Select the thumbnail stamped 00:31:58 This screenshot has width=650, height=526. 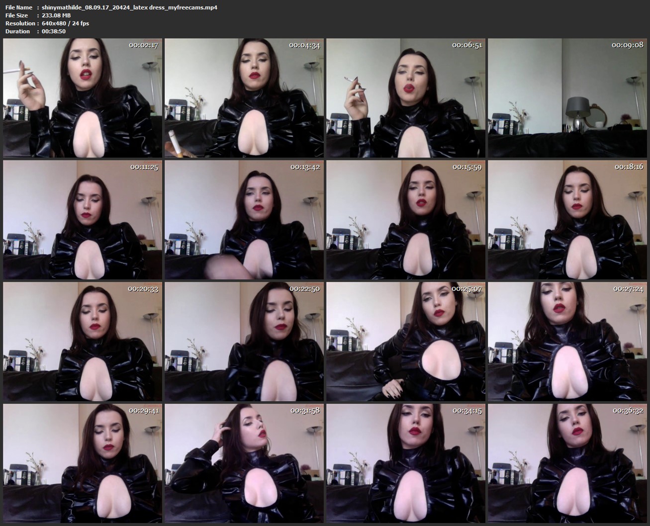click(x=244, y=463)
